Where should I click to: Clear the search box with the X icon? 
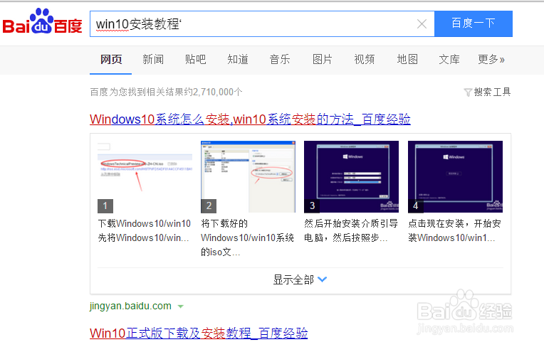coord(422,24)
